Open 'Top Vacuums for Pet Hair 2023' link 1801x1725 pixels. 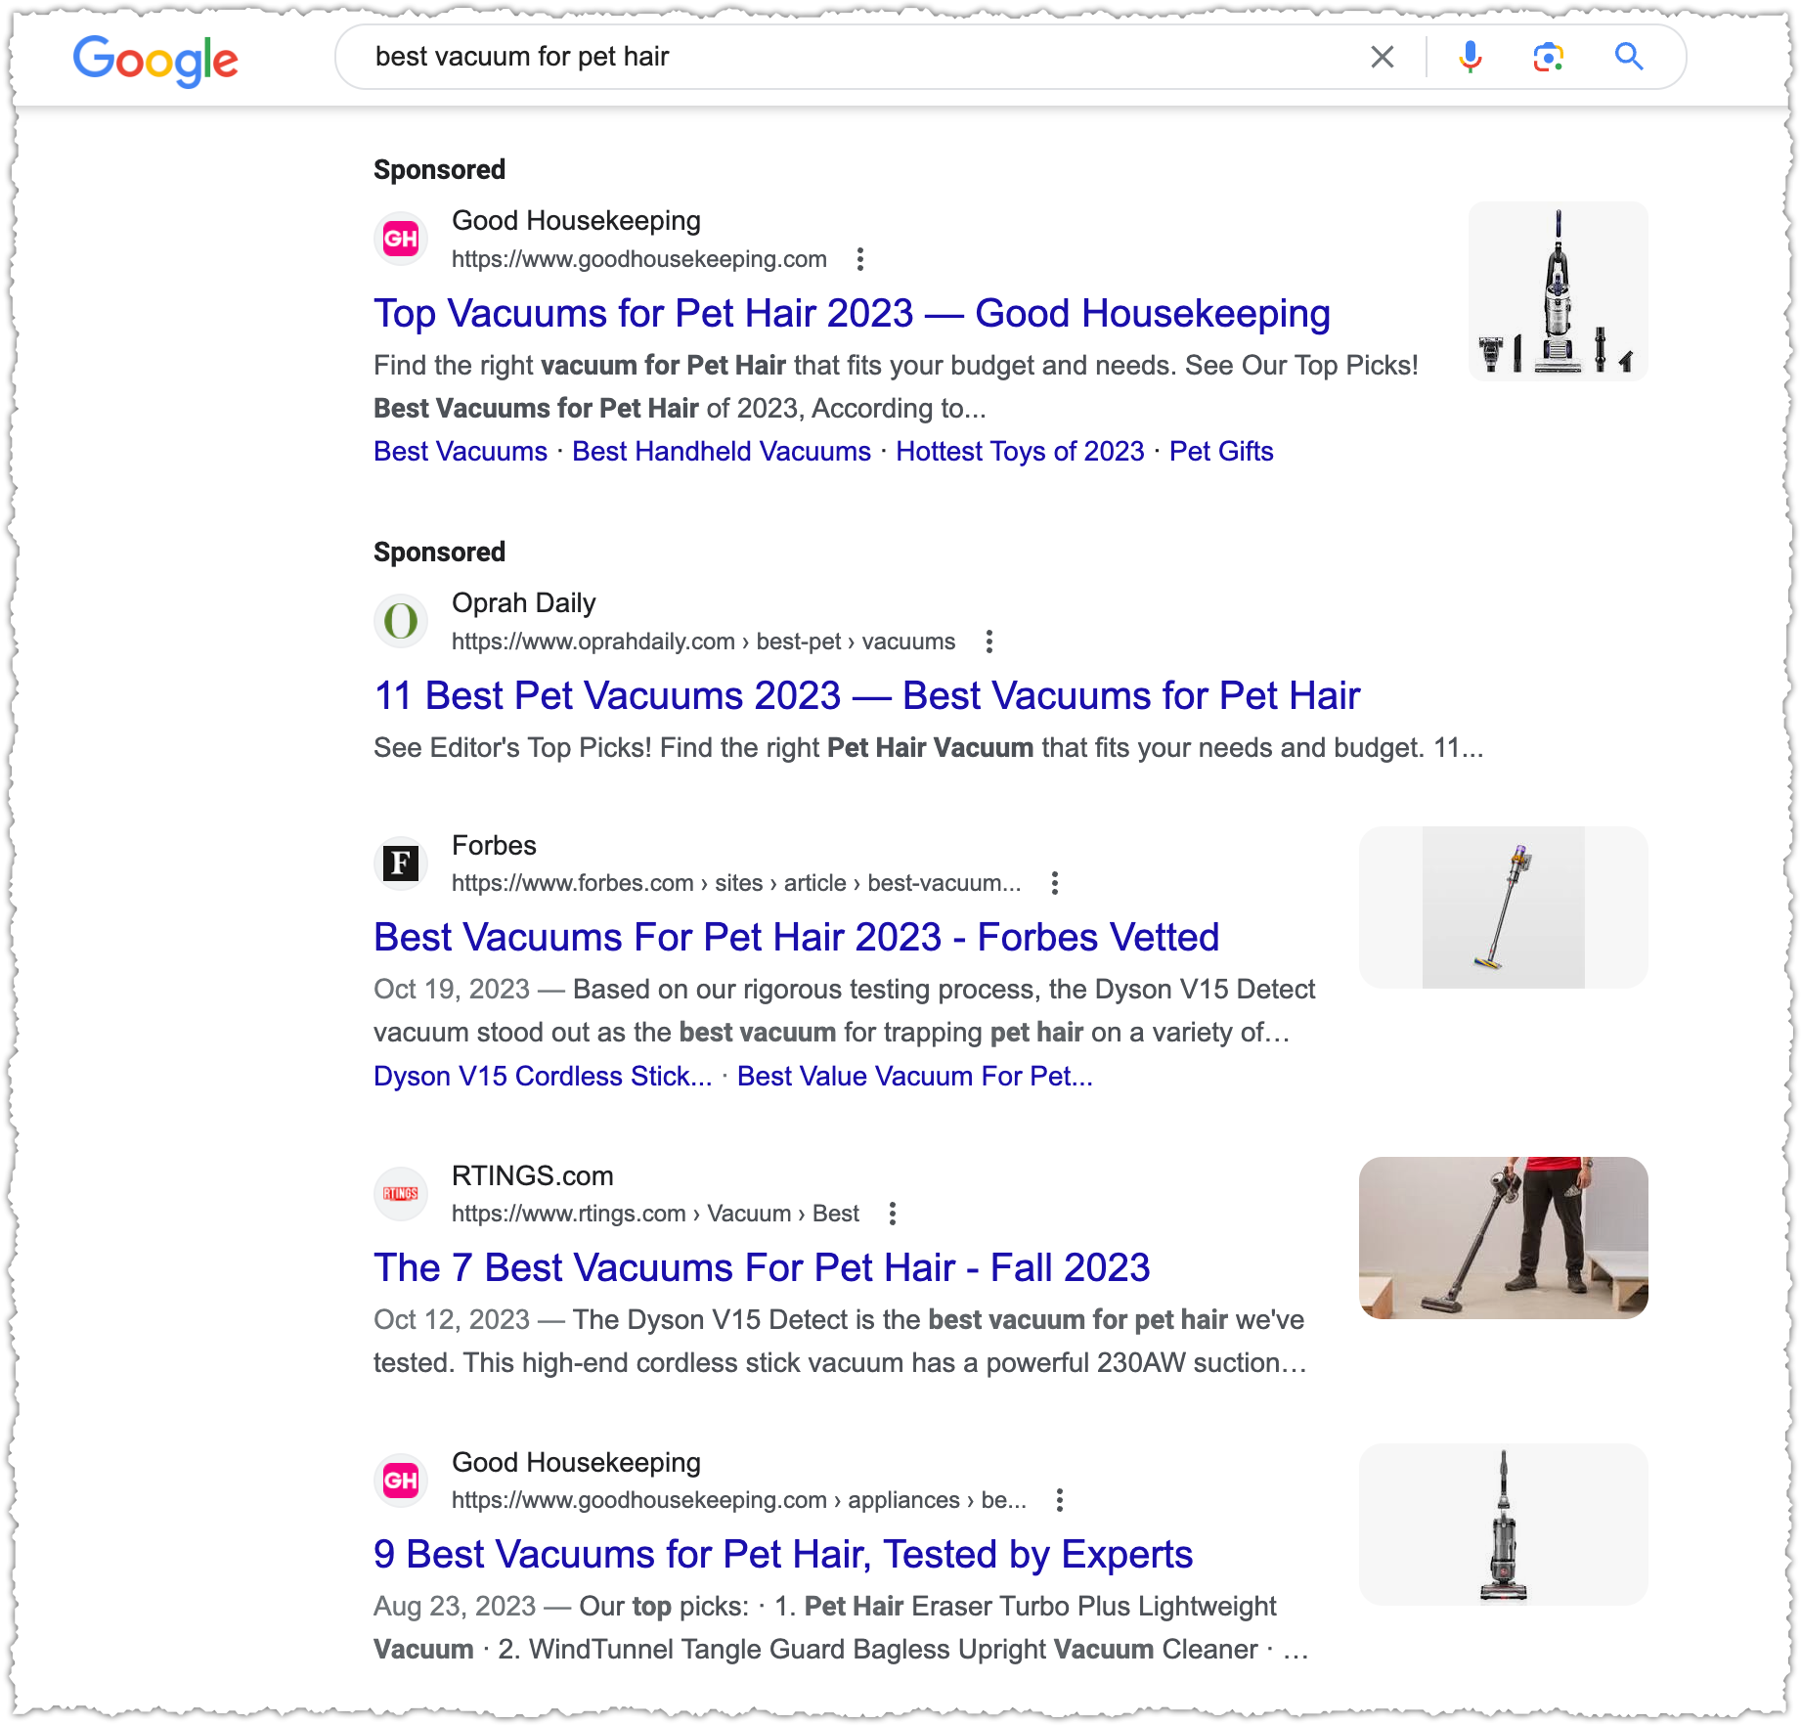852,314
